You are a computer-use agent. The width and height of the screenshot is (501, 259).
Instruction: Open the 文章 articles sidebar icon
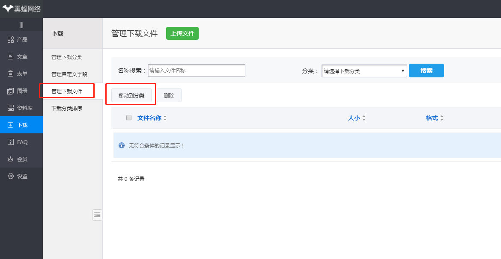11,57
